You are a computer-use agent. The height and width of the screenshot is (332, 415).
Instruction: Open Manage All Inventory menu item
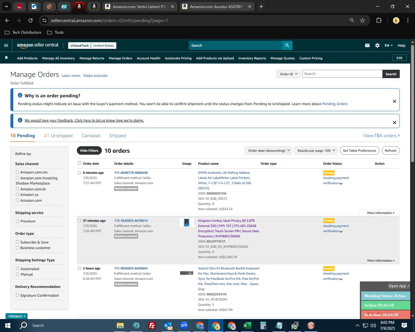point(58,58)
